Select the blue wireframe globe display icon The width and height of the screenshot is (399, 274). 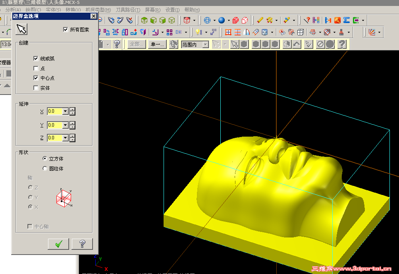click(207, 20)
